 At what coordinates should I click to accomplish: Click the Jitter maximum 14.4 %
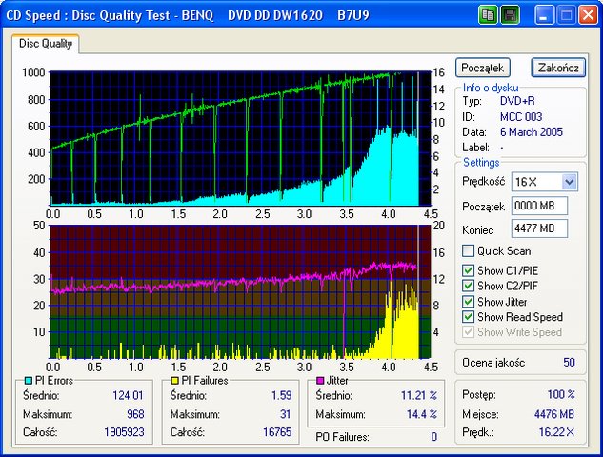coord(422,414)
